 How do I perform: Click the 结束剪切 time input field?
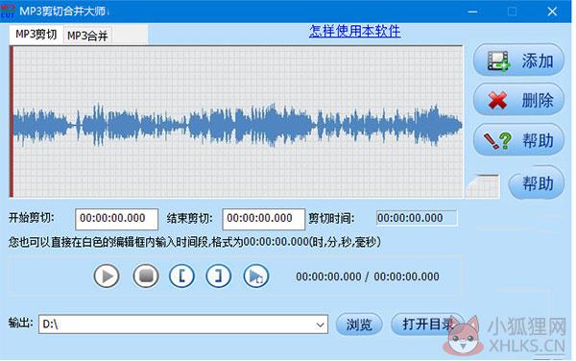(263, 219)
